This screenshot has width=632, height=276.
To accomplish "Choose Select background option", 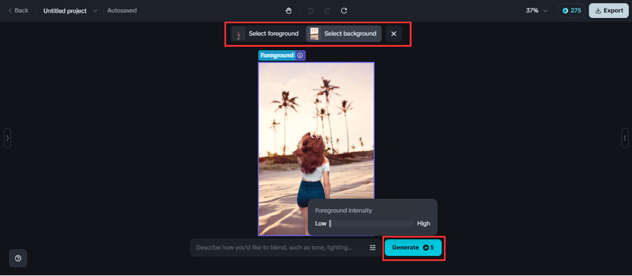I will pos(344,34).
